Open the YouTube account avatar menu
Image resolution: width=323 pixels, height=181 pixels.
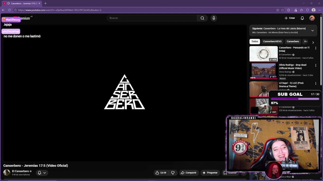tap(312, 18)
